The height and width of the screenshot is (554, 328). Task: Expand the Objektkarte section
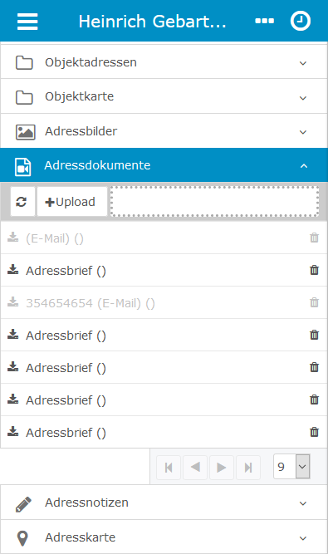164,96
